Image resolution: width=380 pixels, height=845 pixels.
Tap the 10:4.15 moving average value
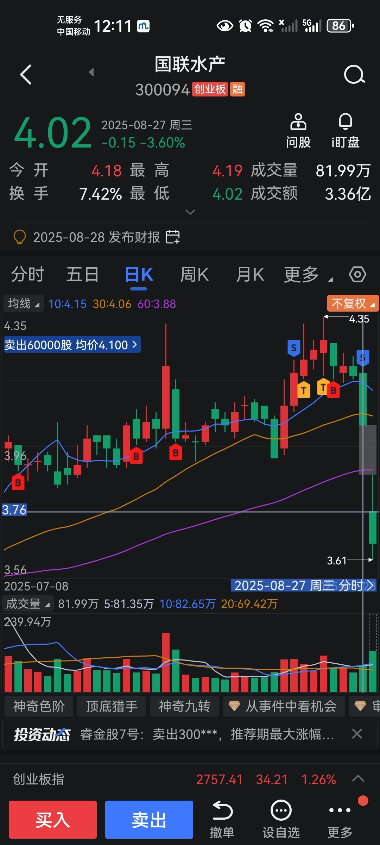[x=67, y=304]
